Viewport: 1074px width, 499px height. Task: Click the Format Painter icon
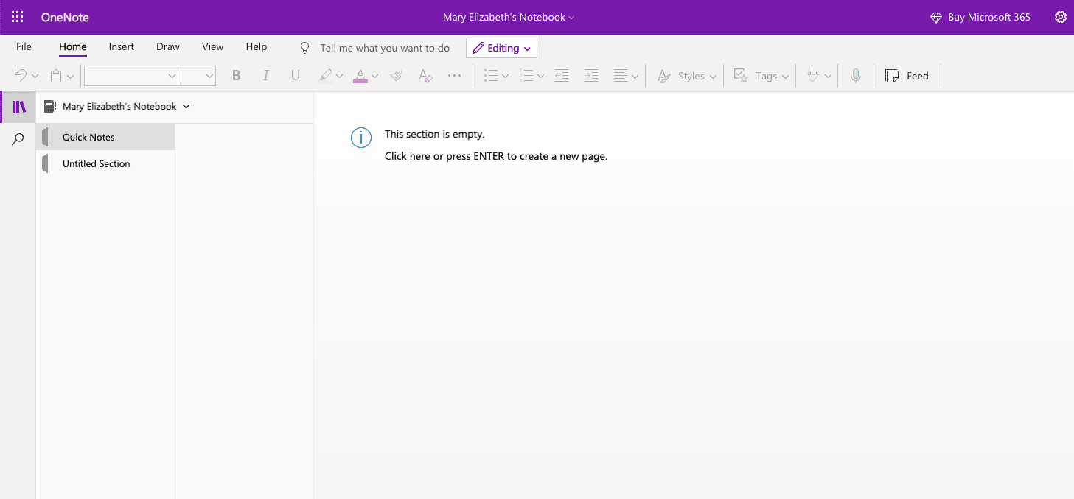click(396, 75)
